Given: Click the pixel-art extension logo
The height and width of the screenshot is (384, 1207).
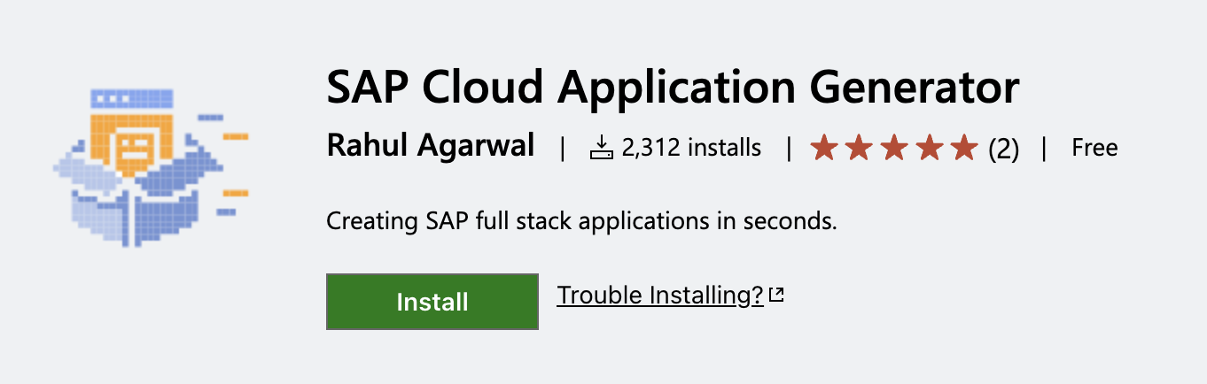Looking at the screenshot, I should pyautogui.click(x=151, y=166).
